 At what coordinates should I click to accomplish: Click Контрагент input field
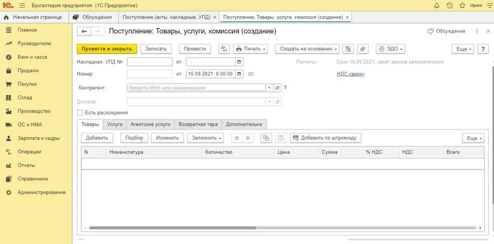coord(196,87)
